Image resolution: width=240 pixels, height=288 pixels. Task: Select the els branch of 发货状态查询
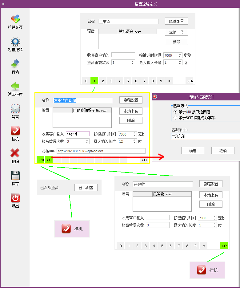coord(144,160)
